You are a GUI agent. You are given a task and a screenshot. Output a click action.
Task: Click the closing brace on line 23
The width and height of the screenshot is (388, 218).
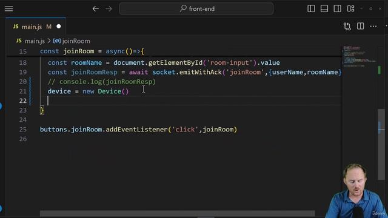[42, 110]
